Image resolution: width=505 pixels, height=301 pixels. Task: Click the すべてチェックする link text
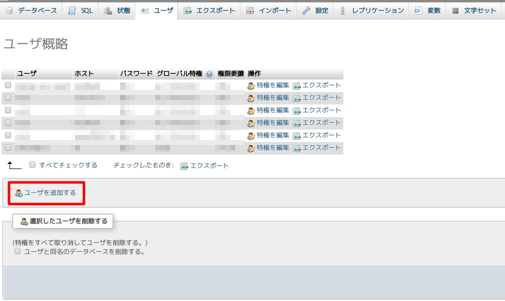[68, 165]
